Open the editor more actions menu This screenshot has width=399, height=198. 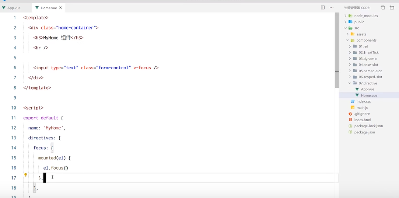(332, 7)
